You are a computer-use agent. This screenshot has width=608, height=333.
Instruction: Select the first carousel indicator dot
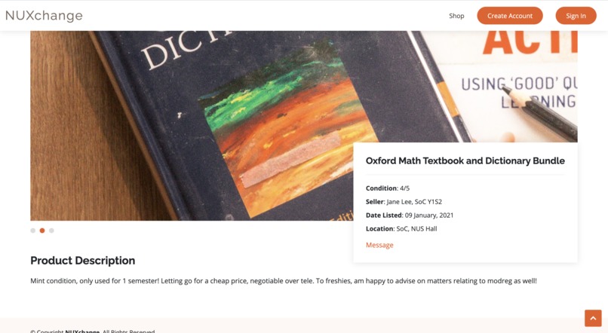33,231
